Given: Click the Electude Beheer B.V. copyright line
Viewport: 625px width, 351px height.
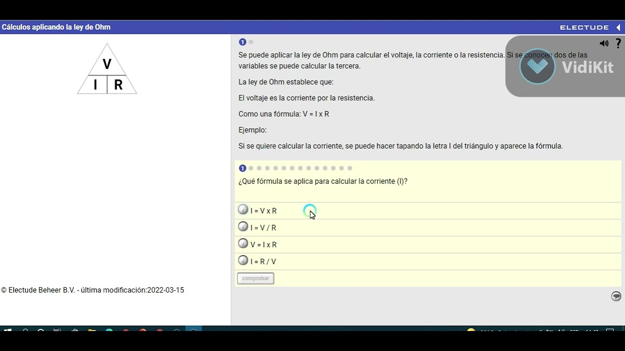Looking at the screenshot, I should point(93,290).
